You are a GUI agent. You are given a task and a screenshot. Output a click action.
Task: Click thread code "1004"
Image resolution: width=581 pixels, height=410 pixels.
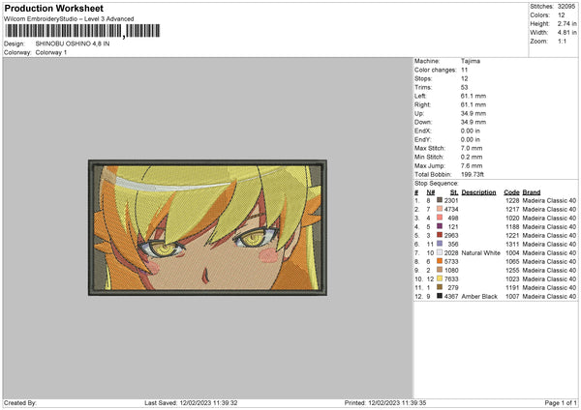pyautogui.click(x=512, y=253)
